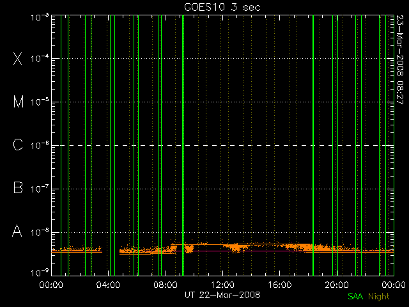The width and height of the screenshot is (409, 307).
Task: Select the A flare class label
Action: click(17, 231)
